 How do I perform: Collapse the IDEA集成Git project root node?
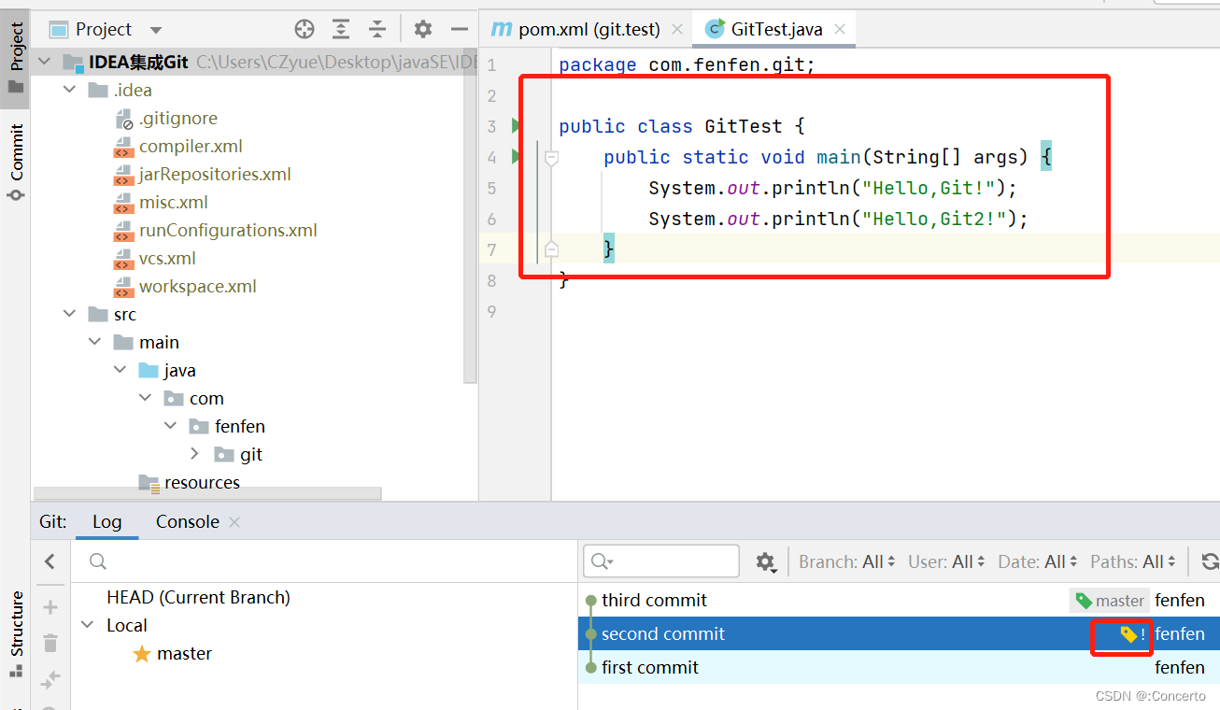click(45, 63)
